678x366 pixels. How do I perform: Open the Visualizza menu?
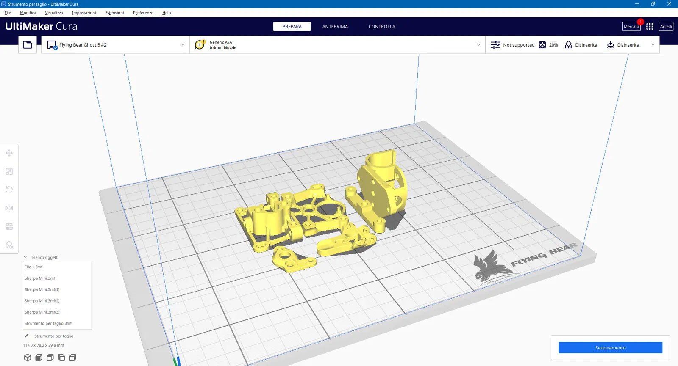[54, 13]
